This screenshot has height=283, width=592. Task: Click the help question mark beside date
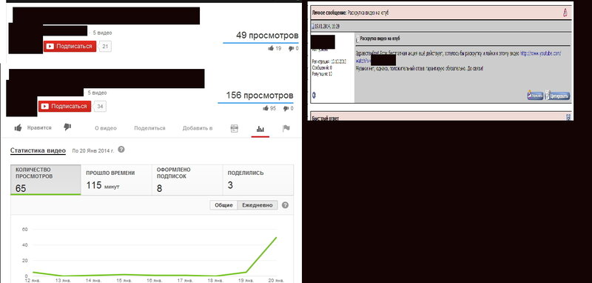(121, 150)
